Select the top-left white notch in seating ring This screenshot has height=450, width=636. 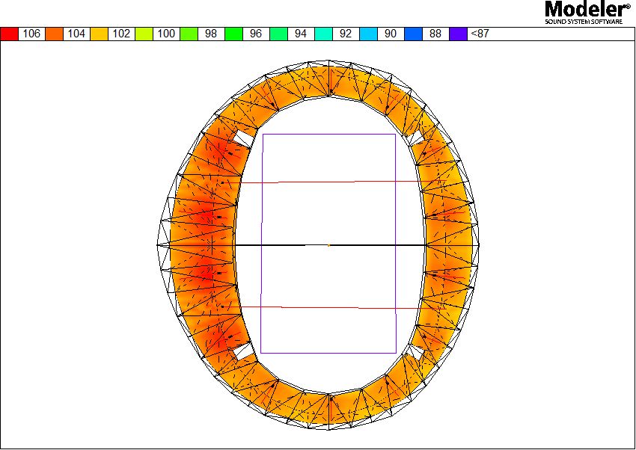242,138
